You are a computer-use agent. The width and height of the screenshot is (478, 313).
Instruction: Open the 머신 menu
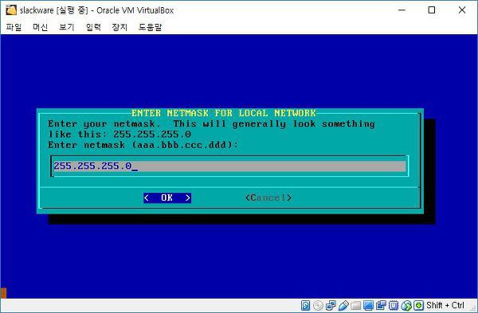41,27
